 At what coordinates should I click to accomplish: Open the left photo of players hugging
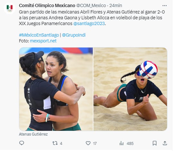click(56, 89)
